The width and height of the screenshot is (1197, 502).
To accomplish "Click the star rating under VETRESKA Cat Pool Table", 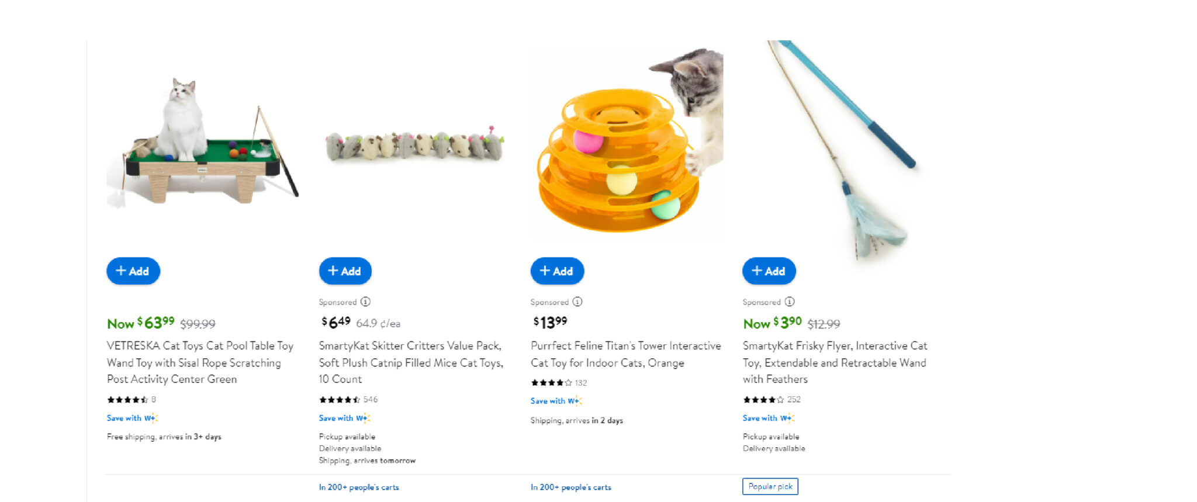I will [x=127, y=400].
